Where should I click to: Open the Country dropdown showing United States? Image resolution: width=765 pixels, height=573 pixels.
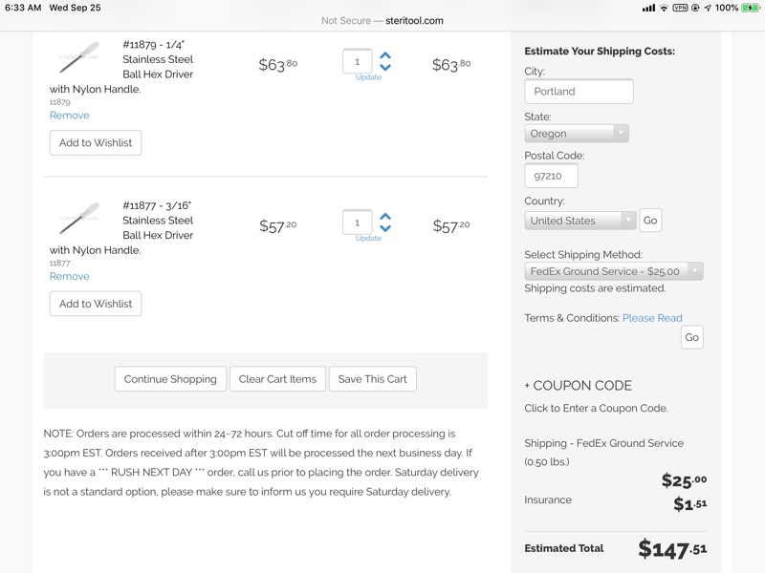(x=579, y=221)
